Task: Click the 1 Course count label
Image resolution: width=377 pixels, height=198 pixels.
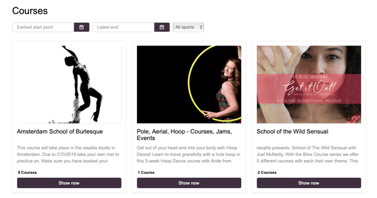Action: coord(146,172)
